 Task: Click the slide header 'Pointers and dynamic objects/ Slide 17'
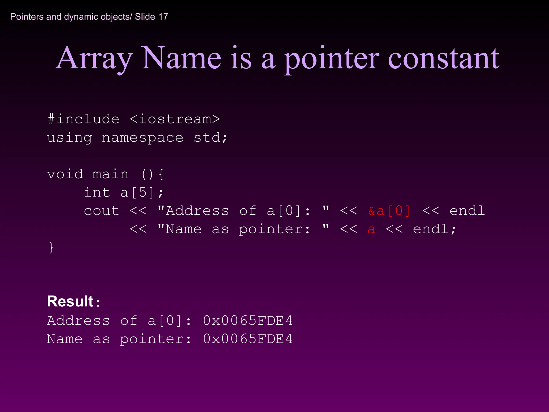(89, 17)
